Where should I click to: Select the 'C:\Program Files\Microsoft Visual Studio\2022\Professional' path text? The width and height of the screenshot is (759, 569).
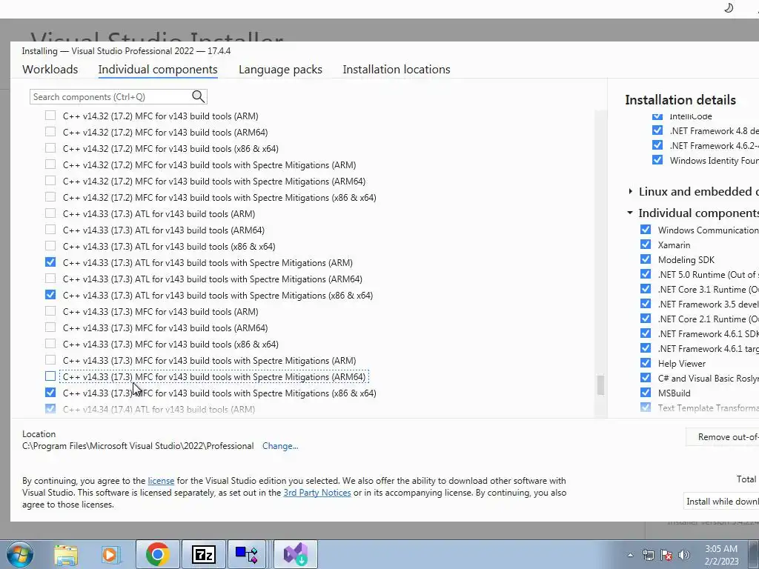[138, 446]
